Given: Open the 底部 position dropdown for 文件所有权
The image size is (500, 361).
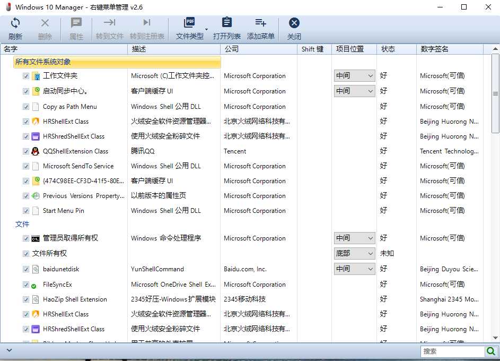Looking at the screenshot, I should click(x=354, y=253).
